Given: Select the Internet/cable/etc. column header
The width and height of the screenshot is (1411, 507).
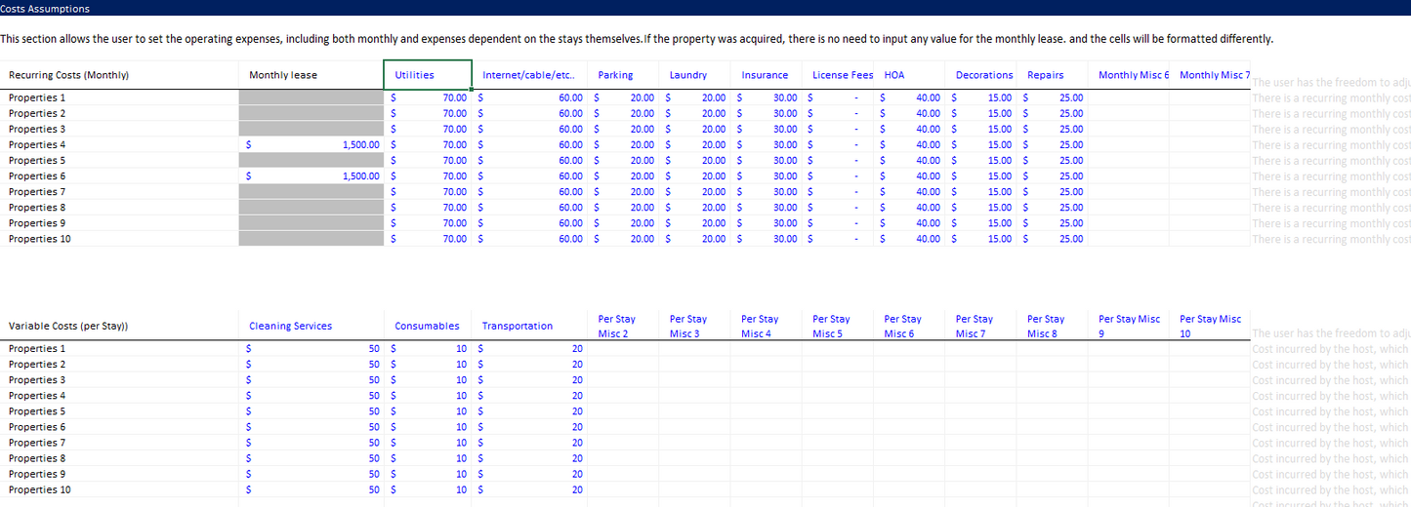Looking at the screenshot, I should point(528,75).
